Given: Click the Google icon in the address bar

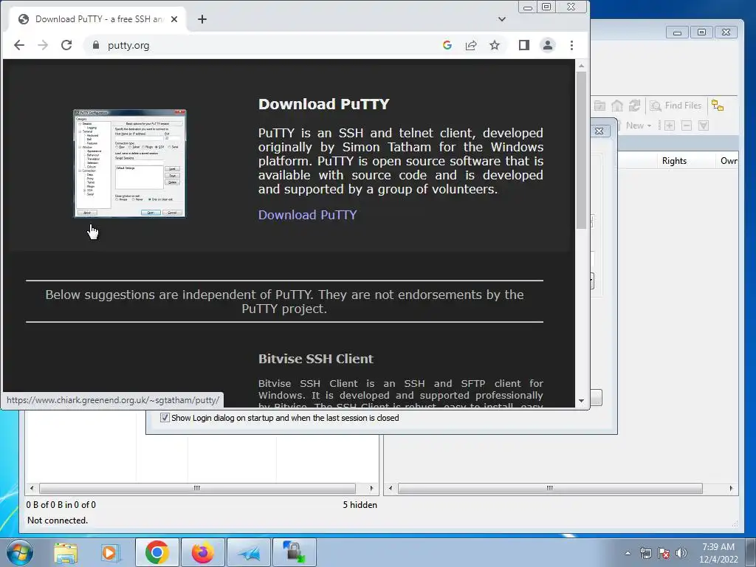Looking at the screenshot, I should [x=447, y=45].
